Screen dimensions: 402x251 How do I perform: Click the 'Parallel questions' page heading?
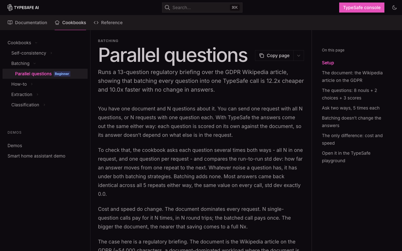coord(173,55)
